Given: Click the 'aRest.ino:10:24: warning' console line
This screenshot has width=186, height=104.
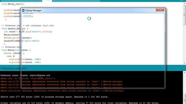Looking at the screenshot, I should click(x=62, y=91).
